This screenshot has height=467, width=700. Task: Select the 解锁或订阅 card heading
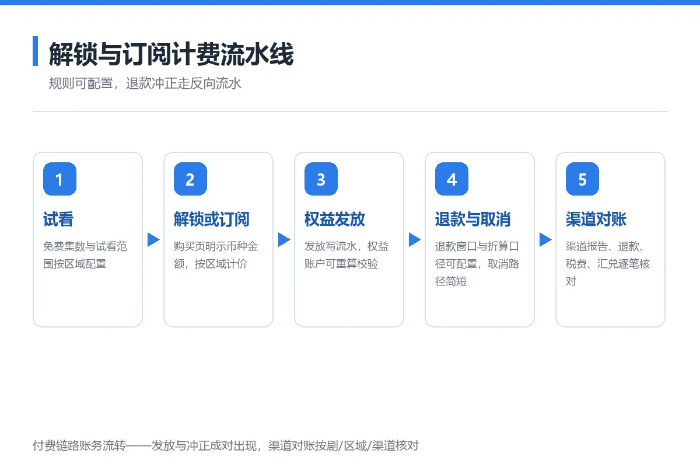[212, 219]
